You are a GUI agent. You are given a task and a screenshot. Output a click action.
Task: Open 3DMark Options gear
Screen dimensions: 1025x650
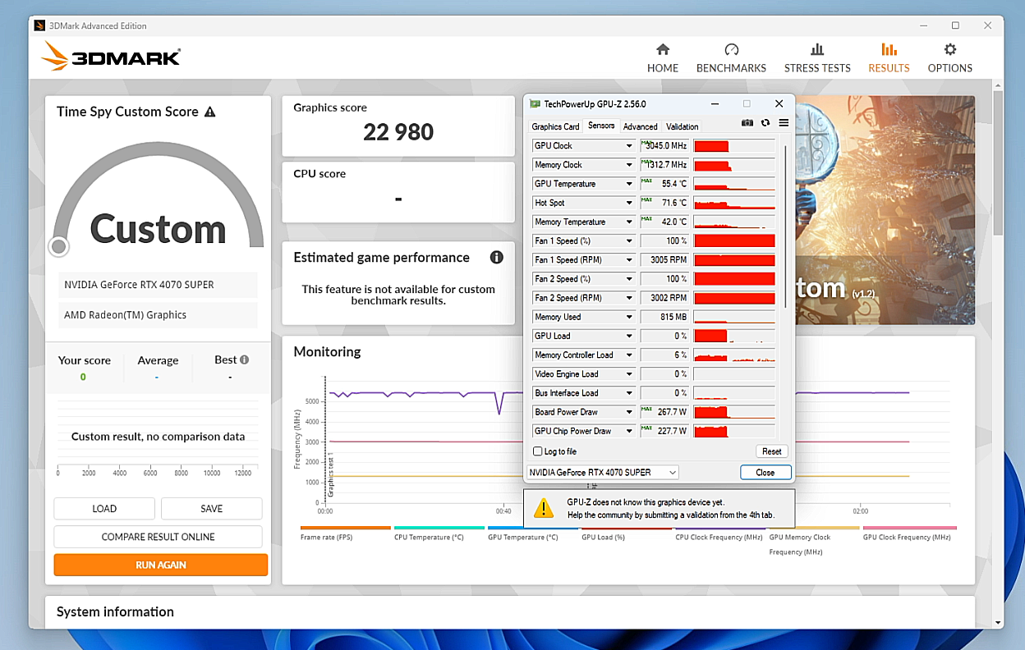point(950,58)
